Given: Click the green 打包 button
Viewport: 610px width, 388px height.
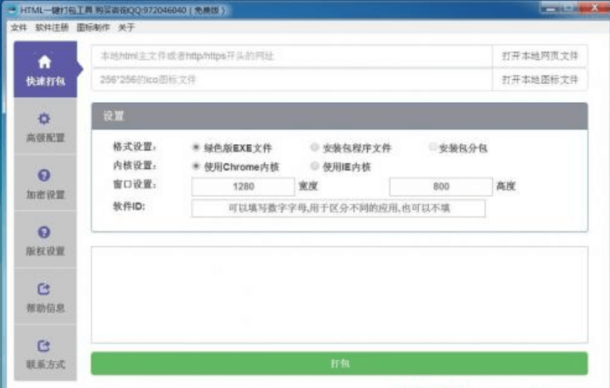Looking at the screenshot, I should [x=339, y=363].
